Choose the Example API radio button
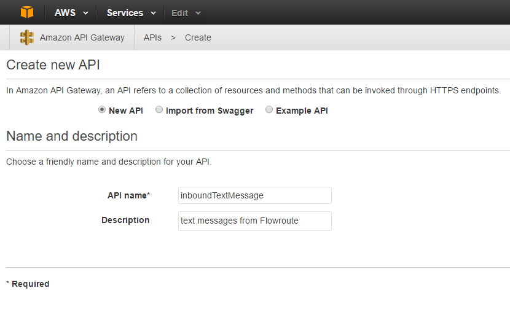The width and height of the screenshot is (510, 309). tap(269, 109)
